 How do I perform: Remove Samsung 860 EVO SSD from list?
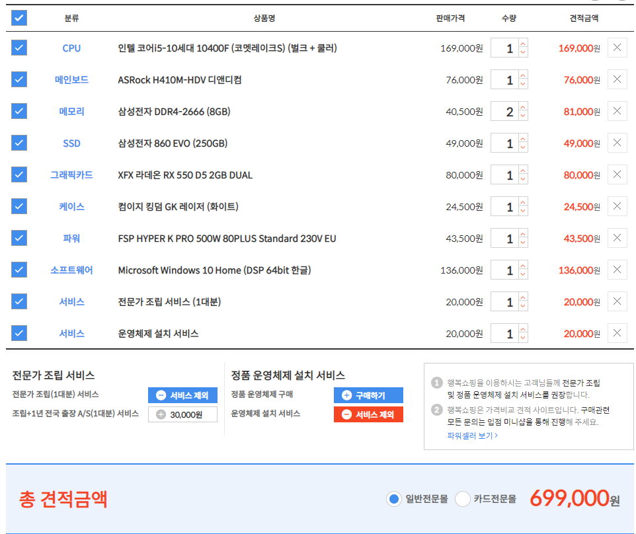click(617, 143)
